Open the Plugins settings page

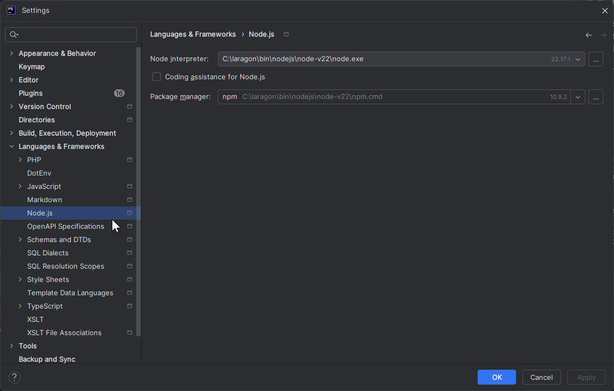coord(30,93)
